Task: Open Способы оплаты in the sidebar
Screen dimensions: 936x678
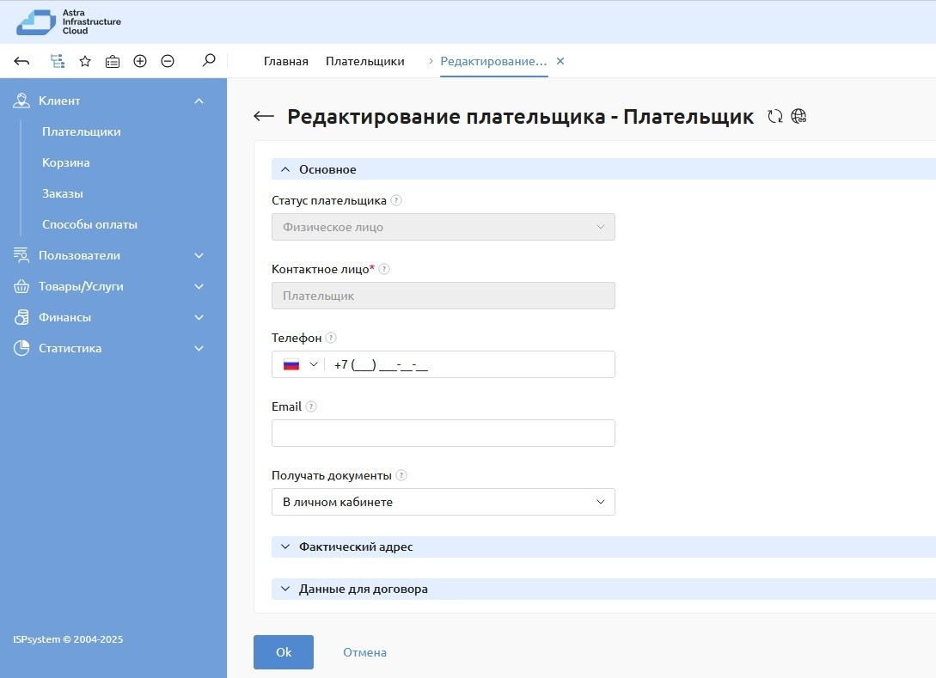Action: (x=89, y=225)
